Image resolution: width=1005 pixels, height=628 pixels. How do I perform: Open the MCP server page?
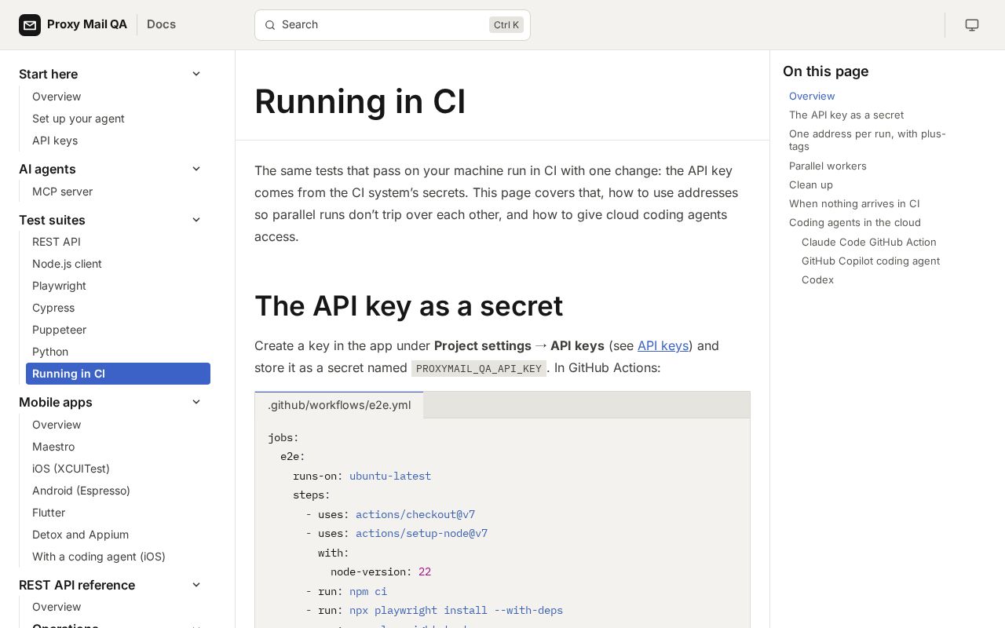62,192
